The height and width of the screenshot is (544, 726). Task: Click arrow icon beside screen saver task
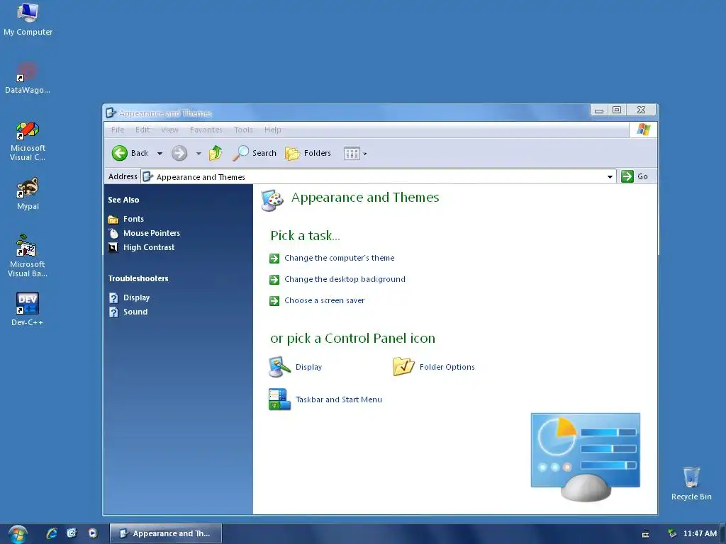click(274, 301)
